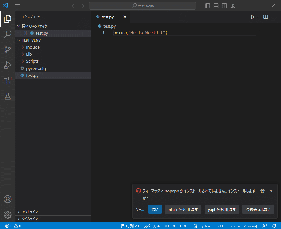Viewport: 281px width, 229px height.
Task: Open Explorer views and more actions ellipsis
Action: click(x=84, y=17)
